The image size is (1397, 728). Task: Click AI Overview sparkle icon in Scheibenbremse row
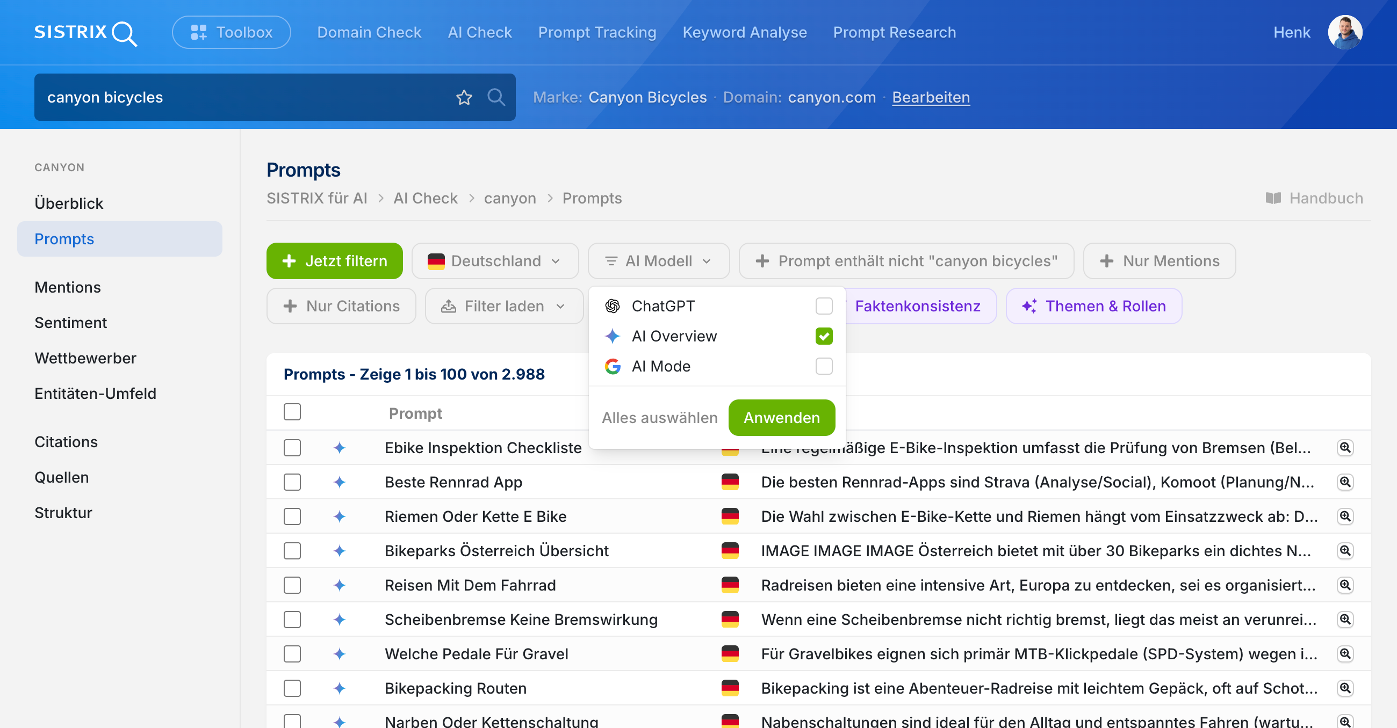pyautogui.click(x=340, y=619)
